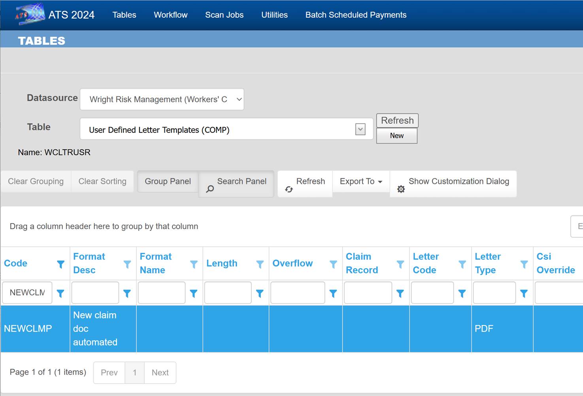
Task: Open the Datasource dropdown
Action: [162, 99]
